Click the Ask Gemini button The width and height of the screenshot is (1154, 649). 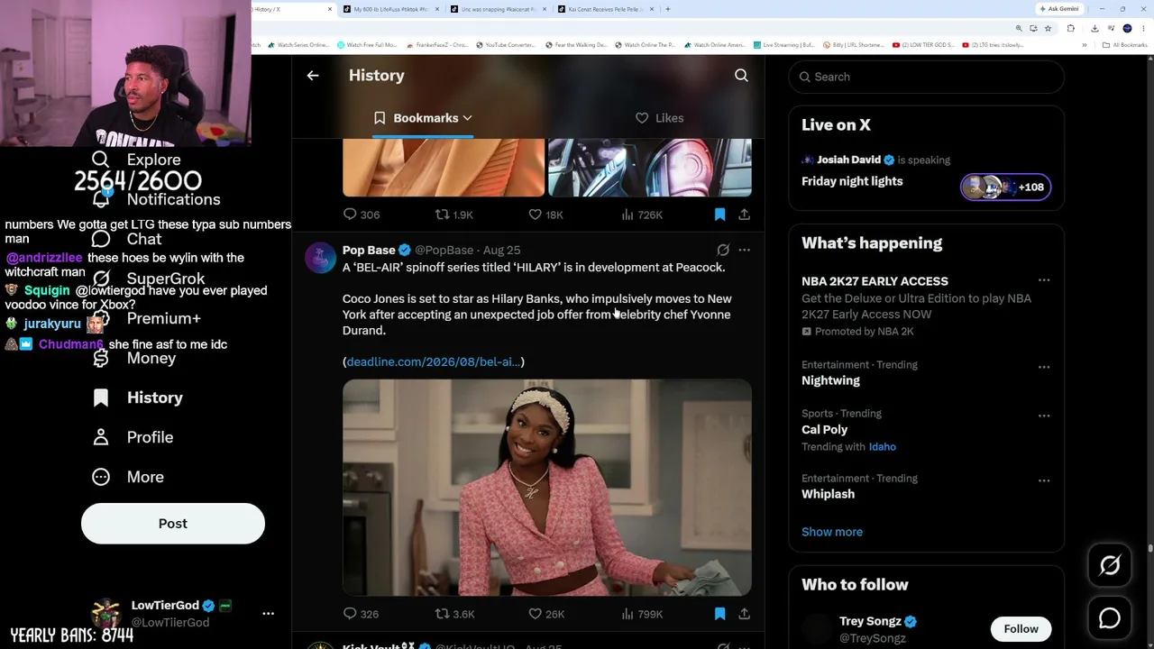[x=1058, y=9]
